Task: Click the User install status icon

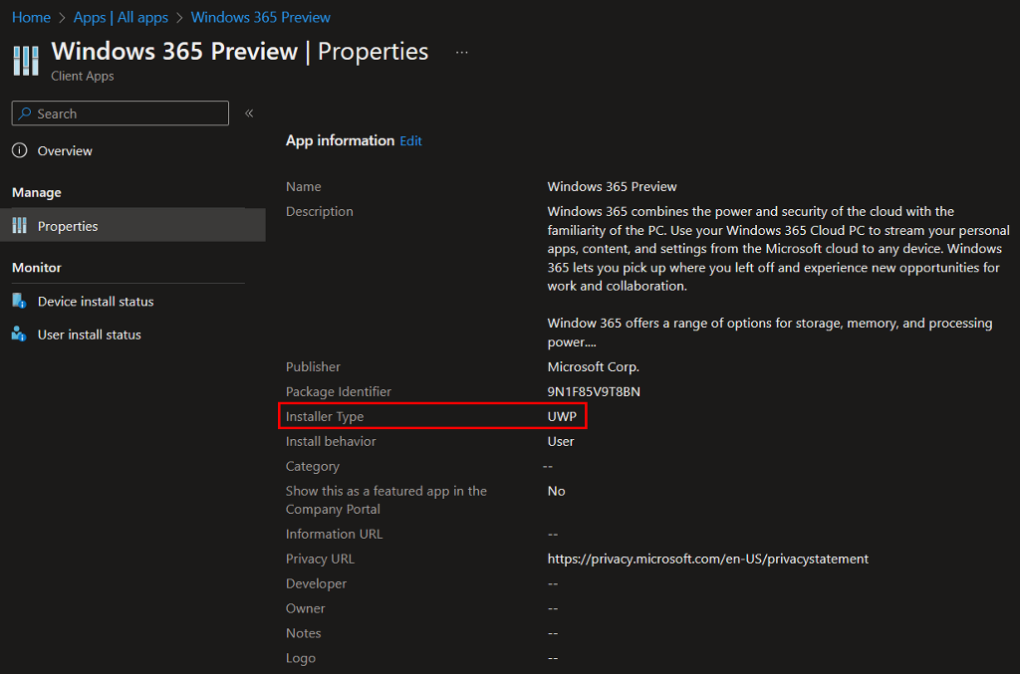Action: pyautogui.click(x=19, y=335)
